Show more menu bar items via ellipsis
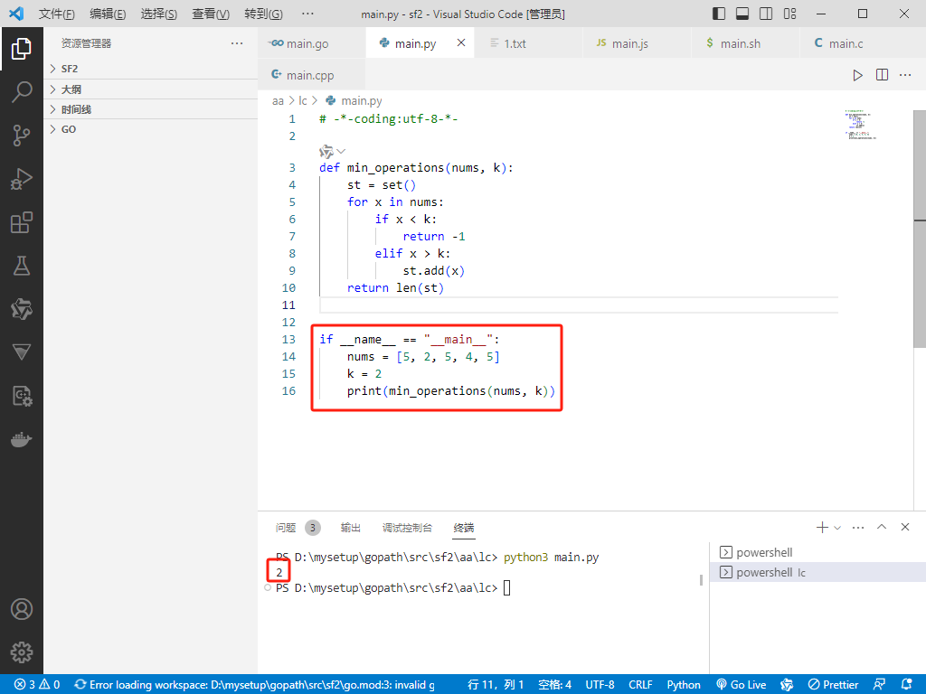This screenshot has width=926, height=694. point(307,14)
